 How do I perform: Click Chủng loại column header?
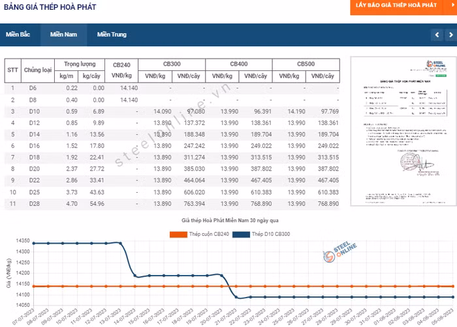38,70
